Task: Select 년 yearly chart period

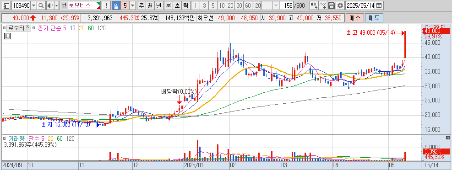Action: 158,5
